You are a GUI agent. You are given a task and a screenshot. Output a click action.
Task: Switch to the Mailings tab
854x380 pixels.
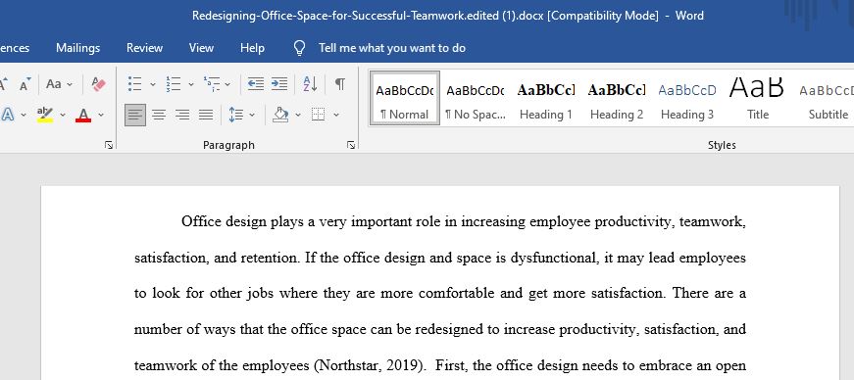click(x=77, y=48)
